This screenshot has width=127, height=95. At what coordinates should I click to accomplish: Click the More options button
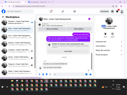79,29
